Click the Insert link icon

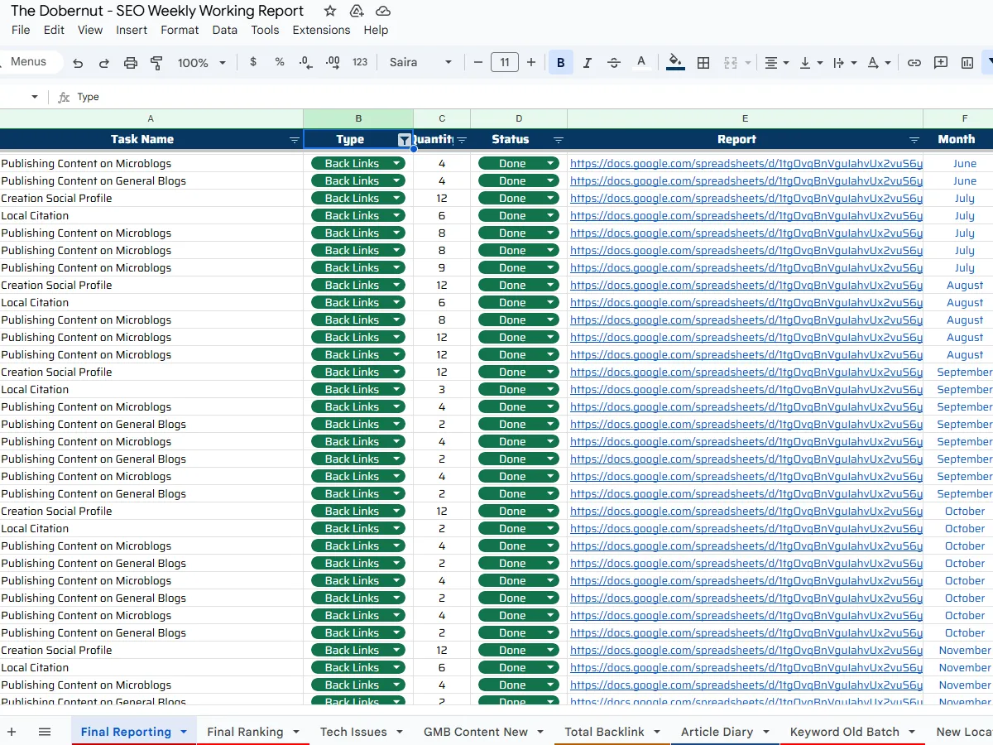tap(914, 63)
